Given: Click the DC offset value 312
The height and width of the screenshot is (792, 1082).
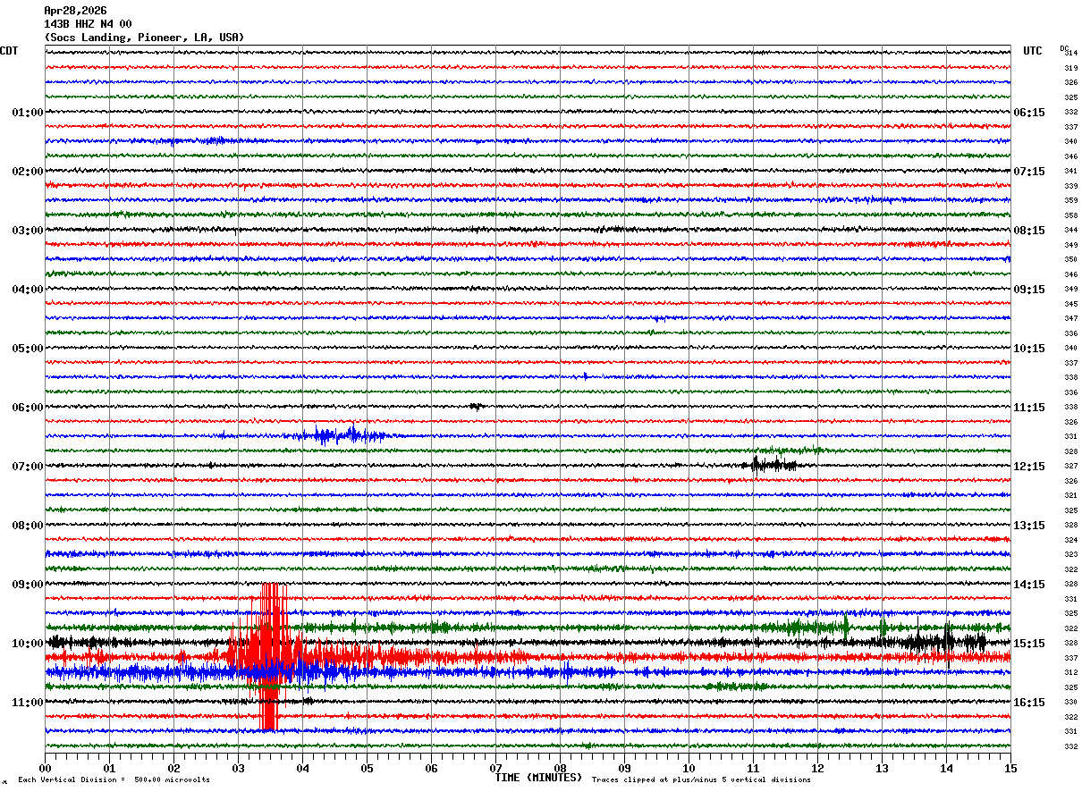Looking at the screenshot, I should pos(1070,673).
